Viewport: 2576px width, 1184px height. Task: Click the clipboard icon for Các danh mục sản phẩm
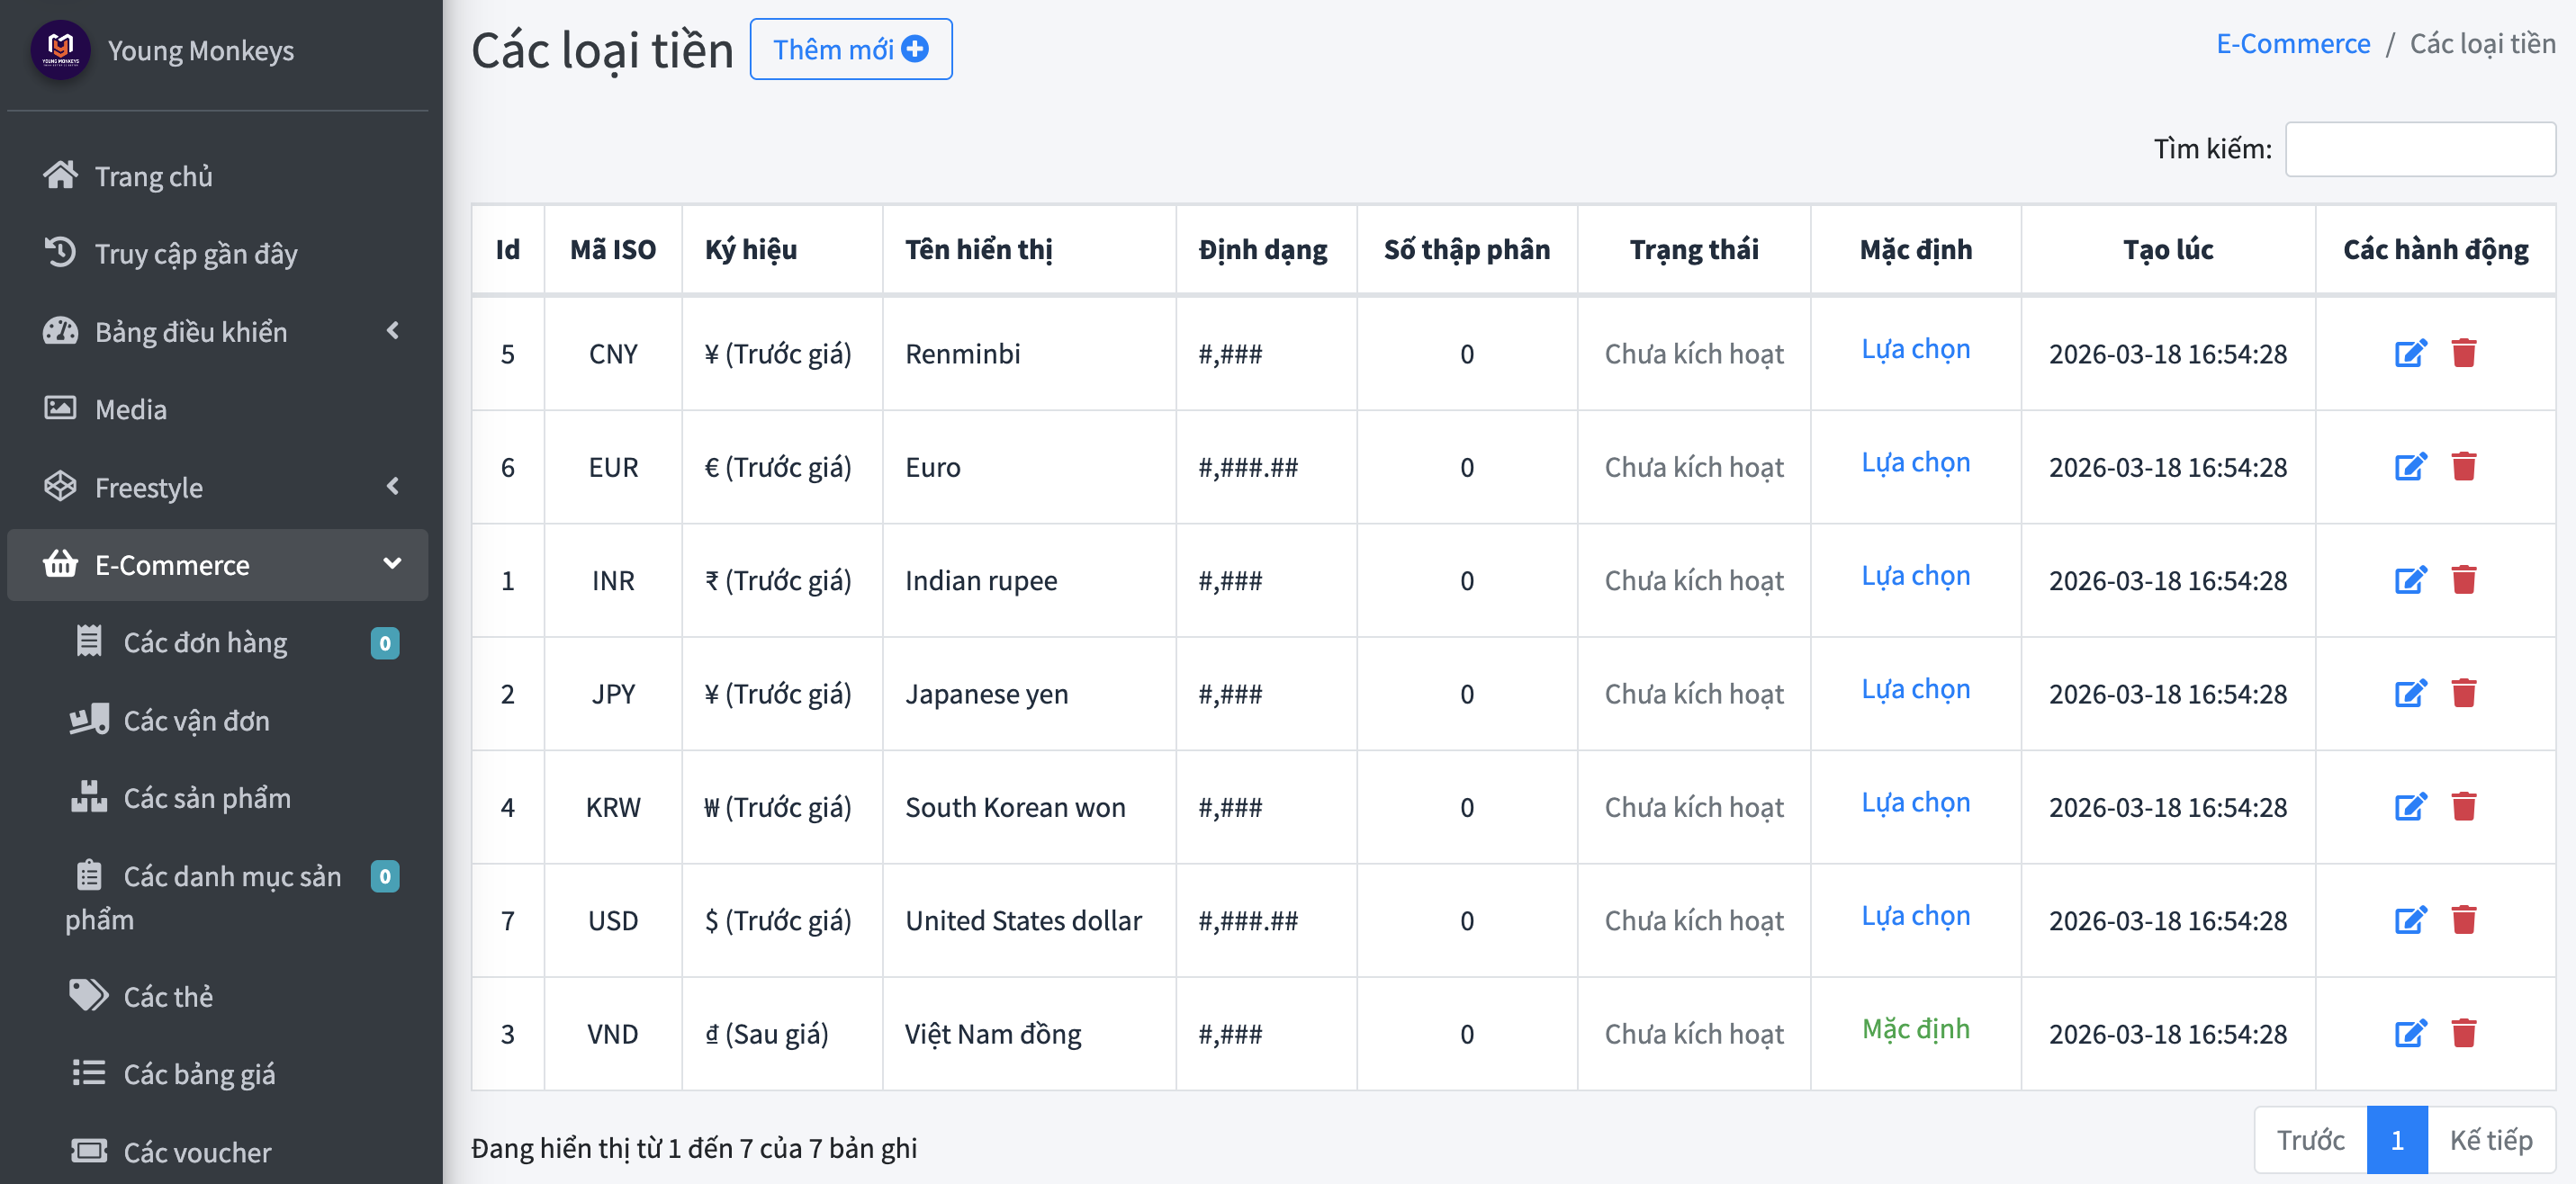89,875
